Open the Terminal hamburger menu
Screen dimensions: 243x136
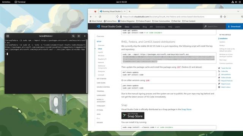[x=79, y=36]
